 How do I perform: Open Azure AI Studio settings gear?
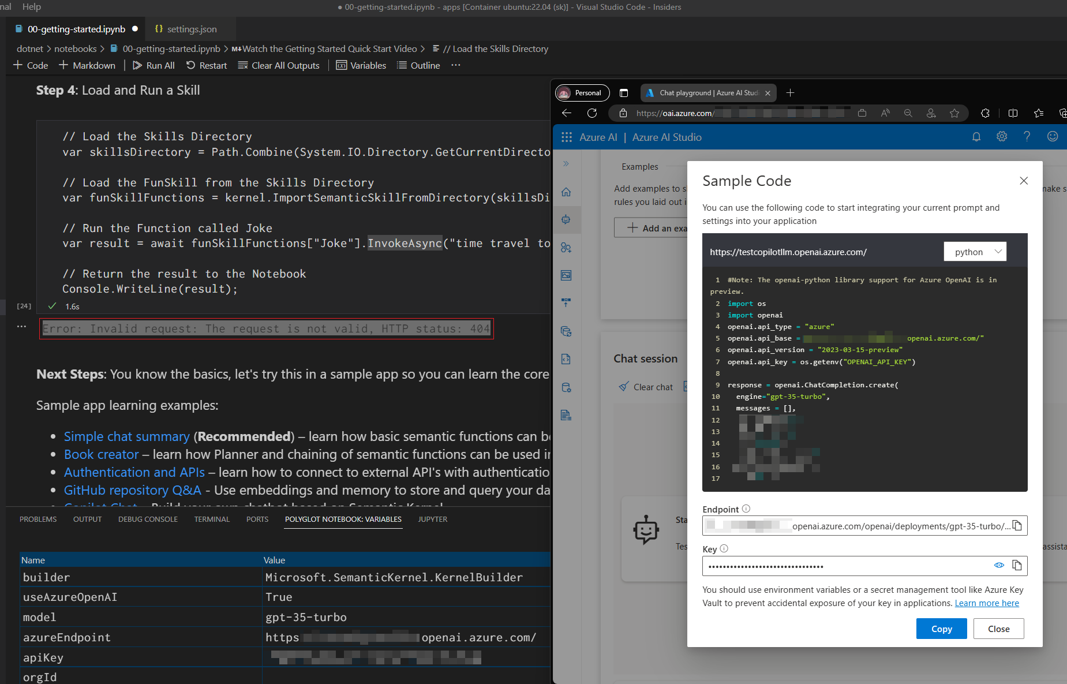point(1002,137)
